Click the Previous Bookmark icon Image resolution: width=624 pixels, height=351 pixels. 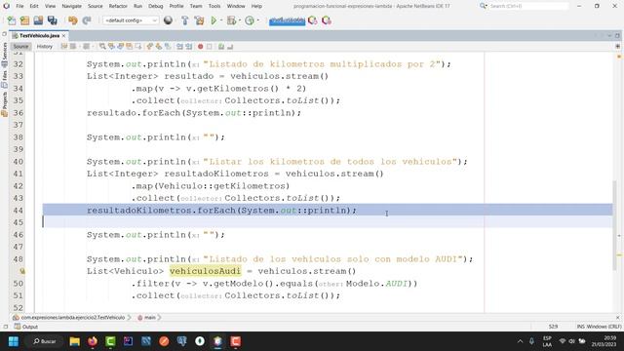[149, 47]
